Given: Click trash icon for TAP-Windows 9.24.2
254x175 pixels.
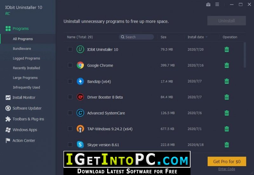Looking at the screenshot, I should pyautogui.click(x=227, y=129).
